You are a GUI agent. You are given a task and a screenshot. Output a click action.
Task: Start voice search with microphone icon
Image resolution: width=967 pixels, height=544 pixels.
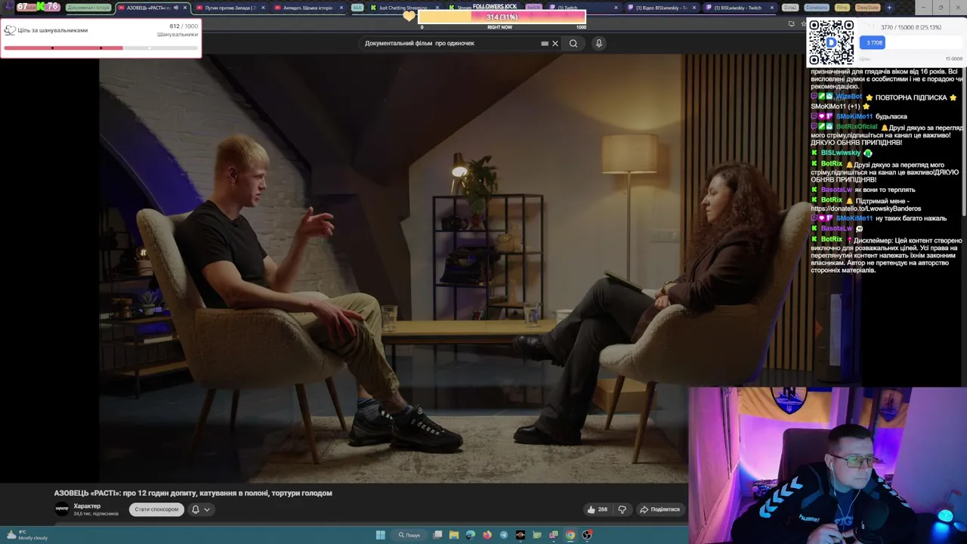tap(598, 43)
